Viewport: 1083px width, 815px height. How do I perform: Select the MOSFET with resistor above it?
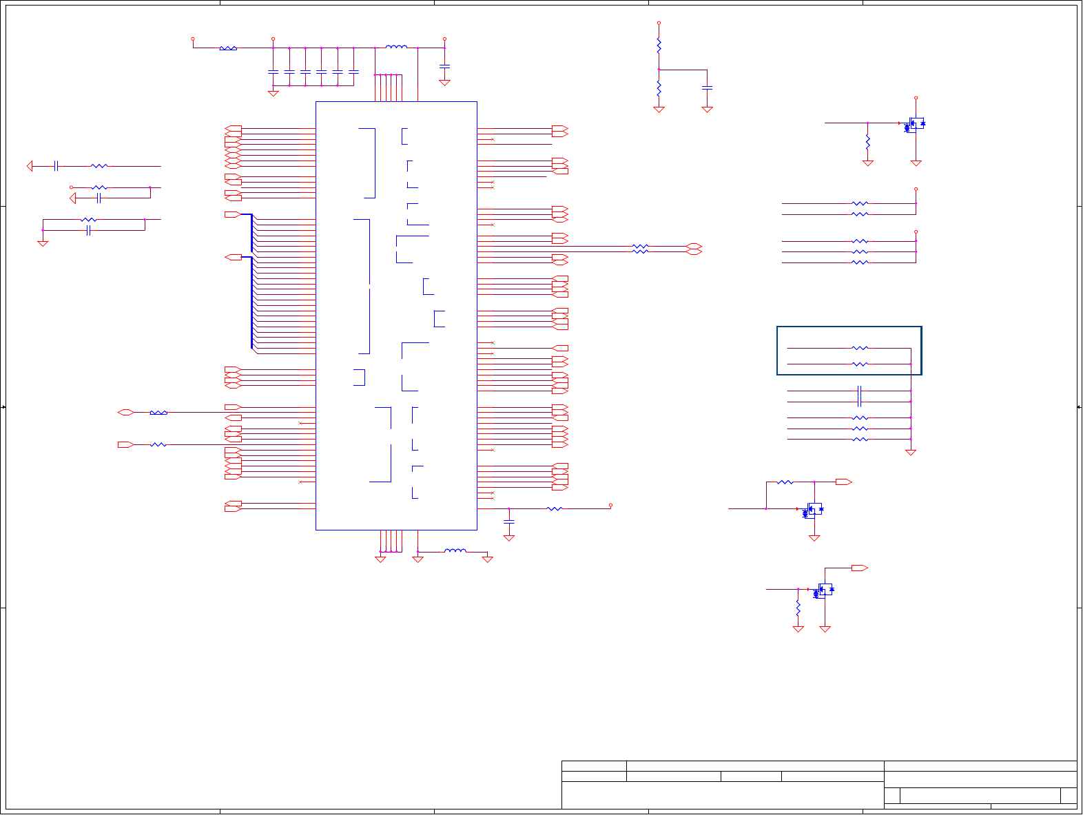tap(813, 510)
